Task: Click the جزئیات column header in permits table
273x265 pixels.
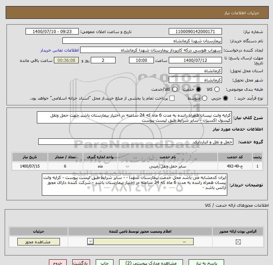Action: [39, 231]
